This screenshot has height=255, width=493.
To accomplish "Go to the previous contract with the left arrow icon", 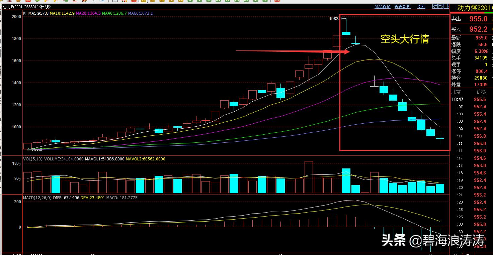I will [435, 6].
